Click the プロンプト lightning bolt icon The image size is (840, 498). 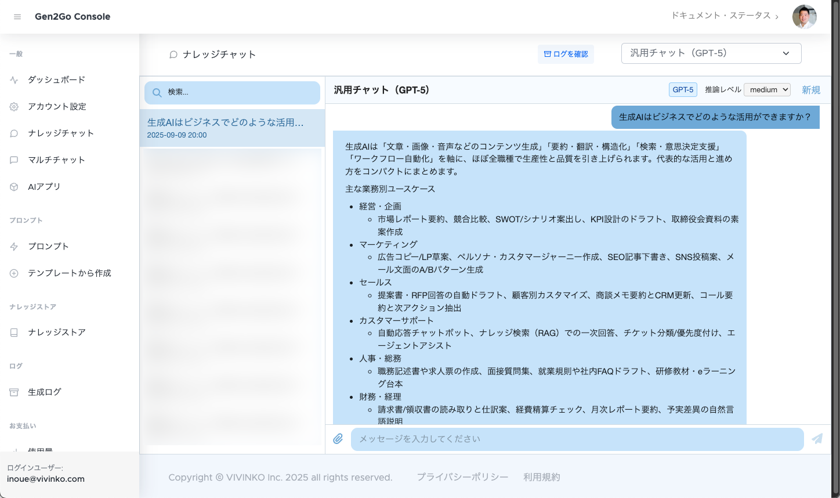pyautogui.click(x=14, y=247)
